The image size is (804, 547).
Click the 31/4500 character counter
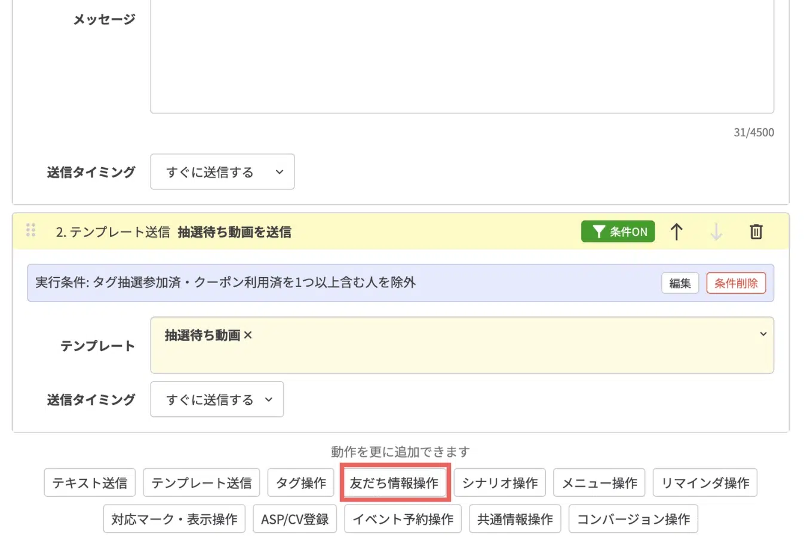[754, 133]
